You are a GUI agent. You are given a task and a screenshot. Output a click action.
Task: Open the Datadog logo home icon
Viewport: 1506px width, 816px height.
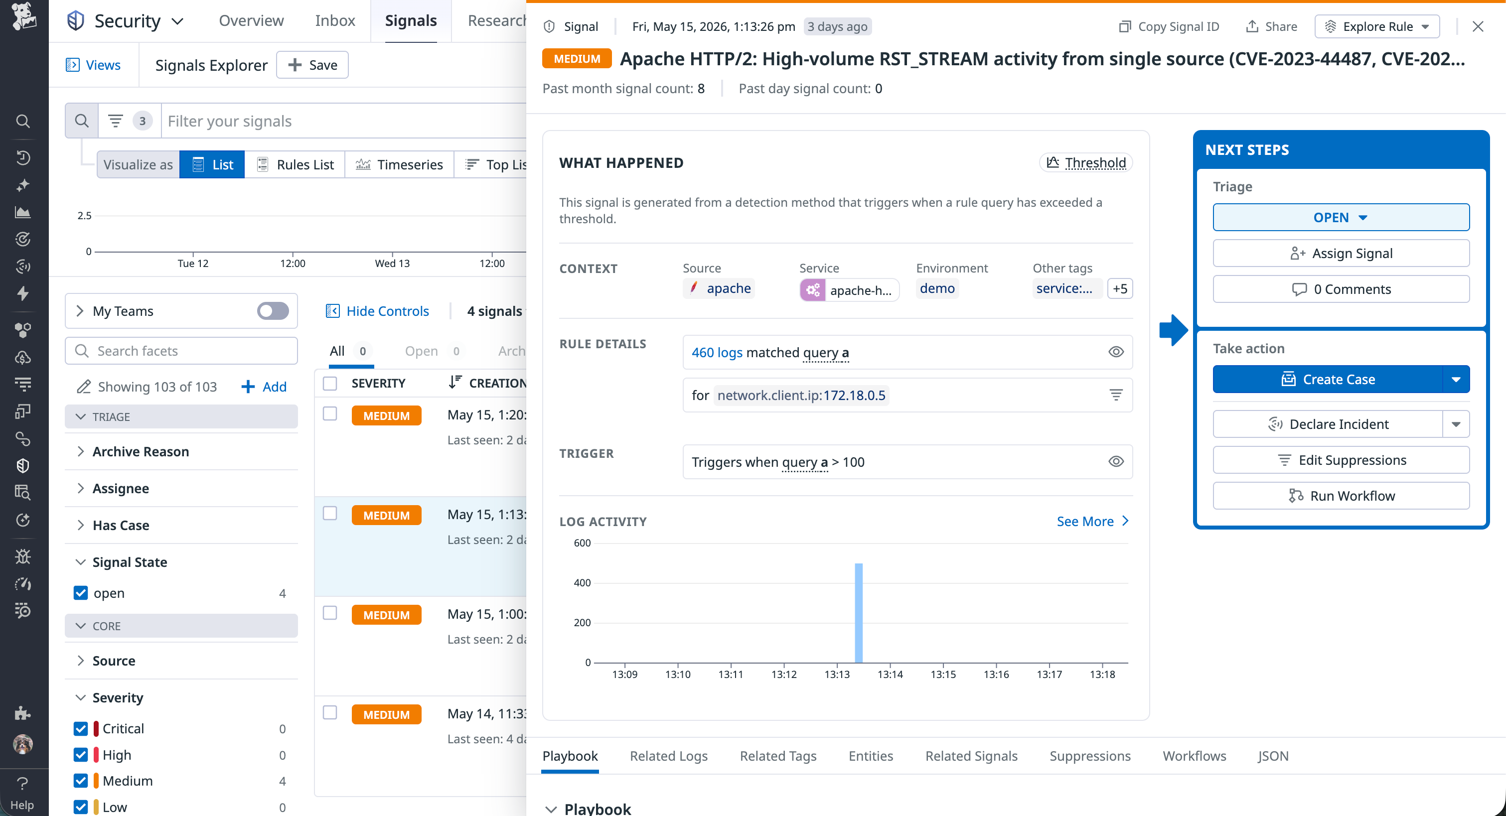click(23, 16)
